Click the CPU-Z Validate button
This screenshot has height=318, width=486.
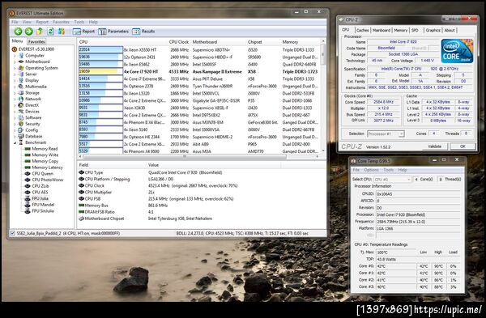tap(434, 146)
